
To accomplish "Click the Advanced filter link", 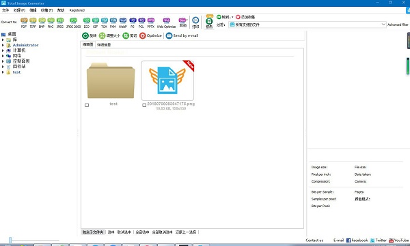I will [x=398, y=25].
